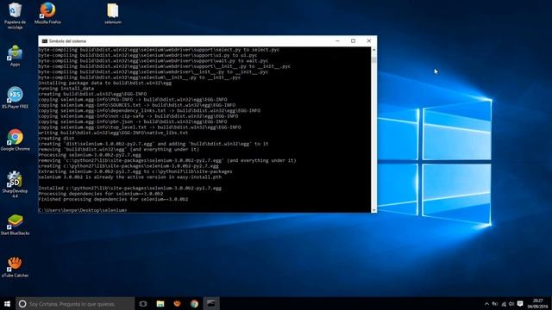Click the console scrollbar up arrow

(373, 50)
